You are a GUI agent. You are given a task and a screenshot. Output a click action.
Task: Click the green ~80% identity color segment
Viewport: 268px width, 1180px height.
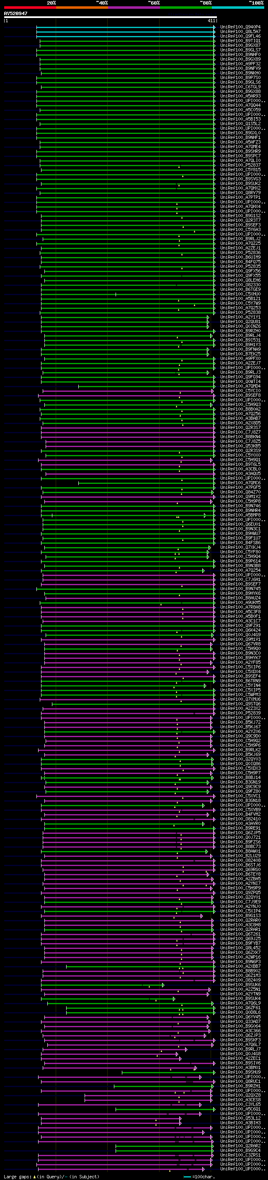[x=186, y=8]
